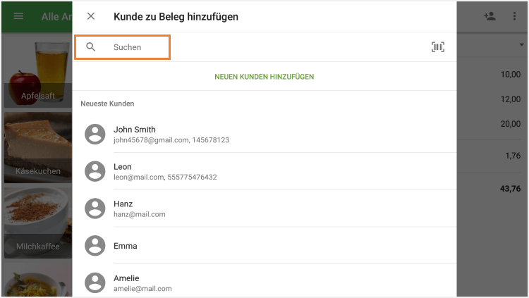The height and width of the screenshot is (298, 529).
Task: Click Leon's avatar icon
Action: coord(95,171)
